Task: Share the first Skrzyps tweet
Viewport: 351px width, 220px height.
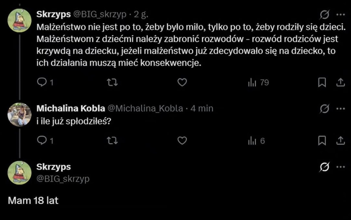Action: tap(340, 83)
